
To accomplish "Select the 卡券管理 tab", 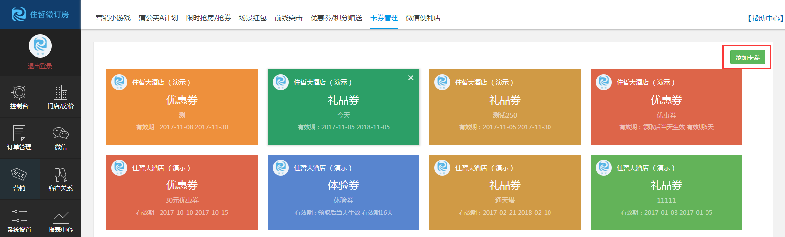I will [x=384, y=18].
